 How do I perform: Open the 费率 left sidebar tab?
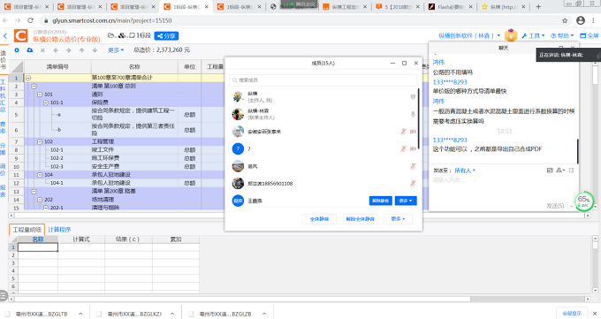coord(3,127)
